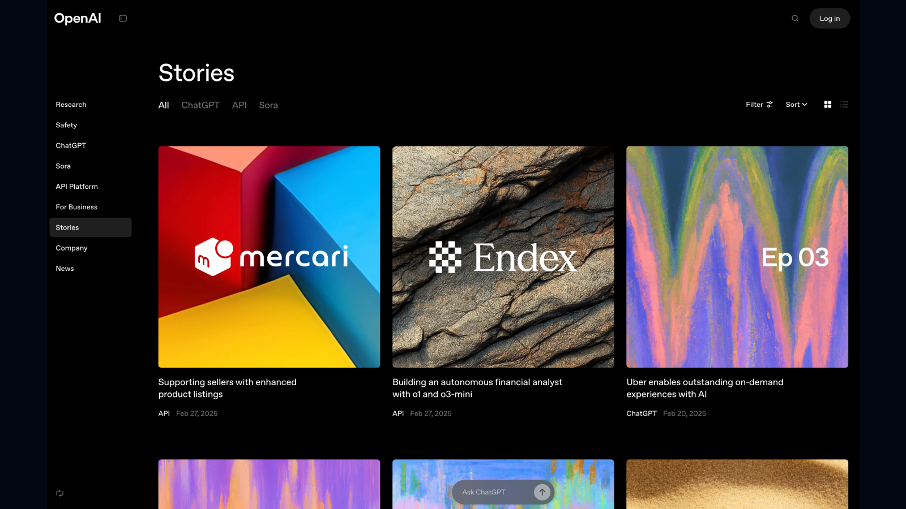Open the mercari story thumbnail
Image resolution: width=906 pixels, height=509 pixels.
click(269, 257)
